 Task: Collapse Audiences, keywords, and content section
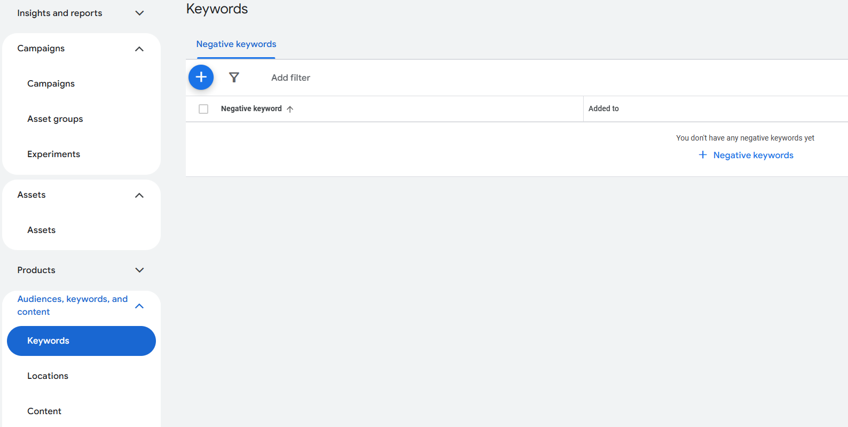pyautogui.click(x=139, y=306)
